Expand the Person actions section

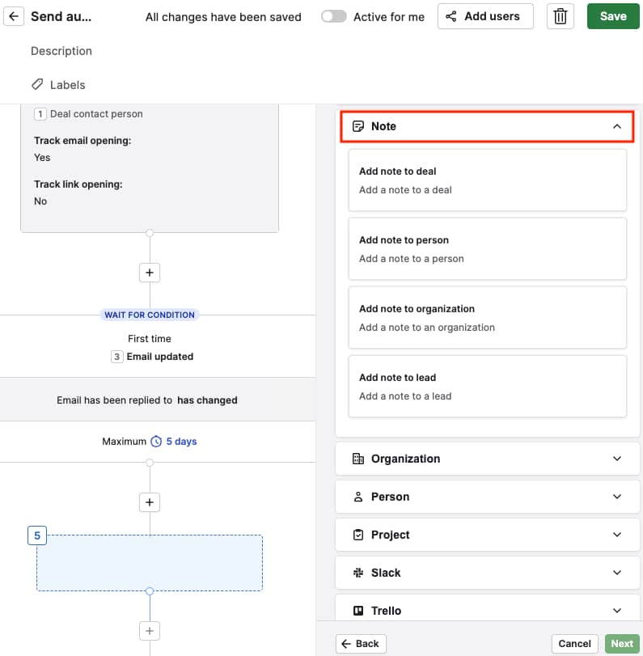tap(617, 497)
